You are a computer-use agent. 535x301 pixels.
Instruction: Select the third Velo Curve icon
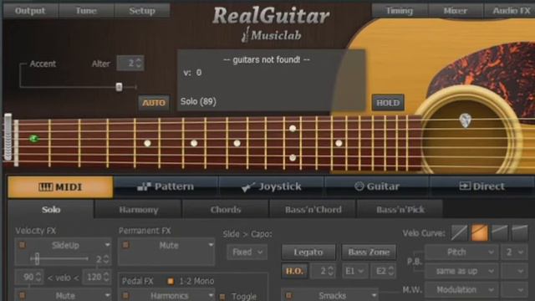[500, 233]
